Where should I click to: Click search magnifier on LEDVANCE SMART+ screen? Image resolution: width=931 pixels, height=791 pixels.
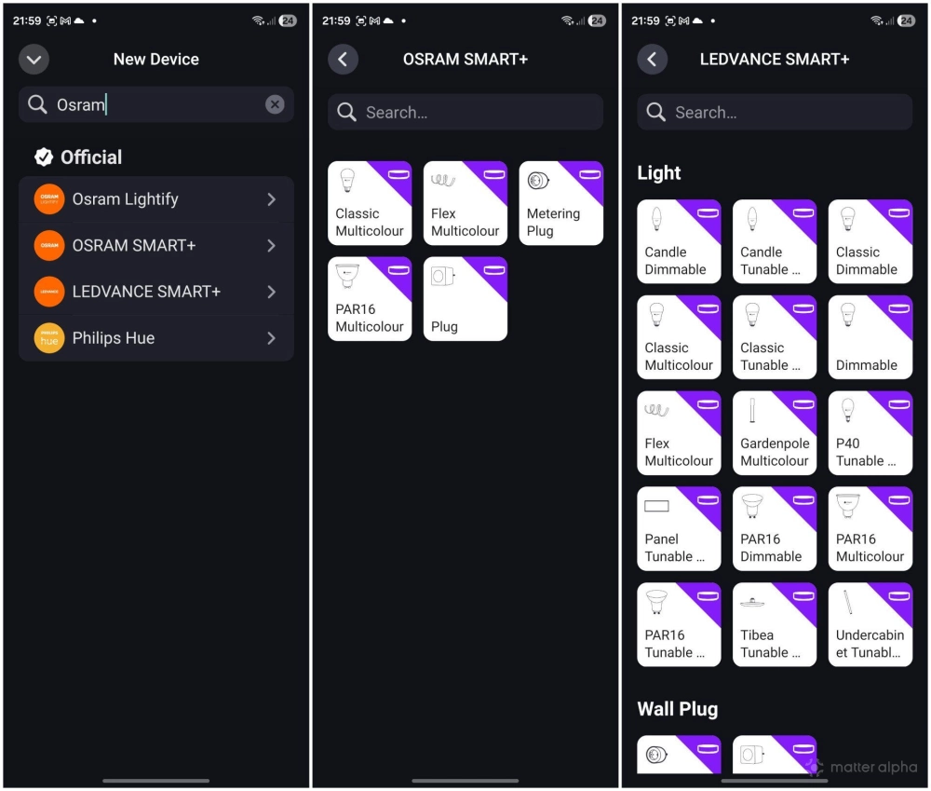click(x=656, y=112)
